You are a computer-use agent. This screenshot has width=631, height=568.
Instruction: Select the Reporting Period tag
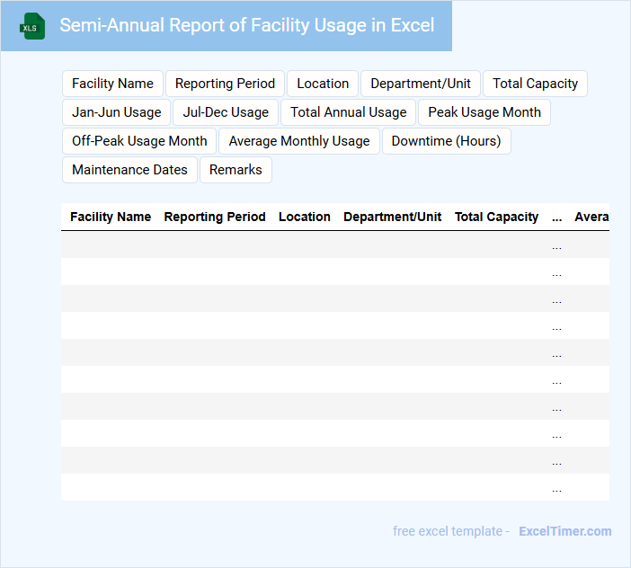click(225, 84)
